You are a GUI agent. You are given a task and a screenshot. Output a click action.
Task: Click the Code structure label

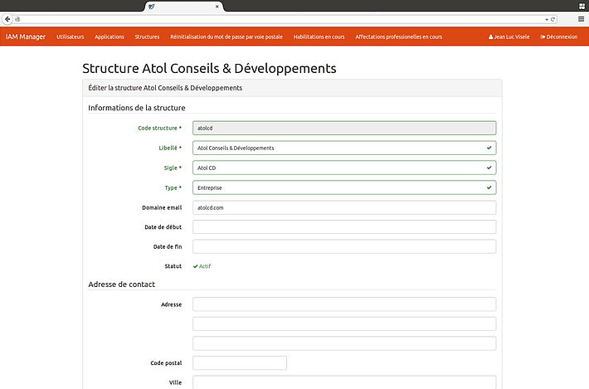159,128
